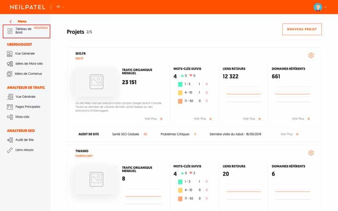Click the Liens retours link icon
The width and height of the screenshot is (338, 211).
coord(10,150)
